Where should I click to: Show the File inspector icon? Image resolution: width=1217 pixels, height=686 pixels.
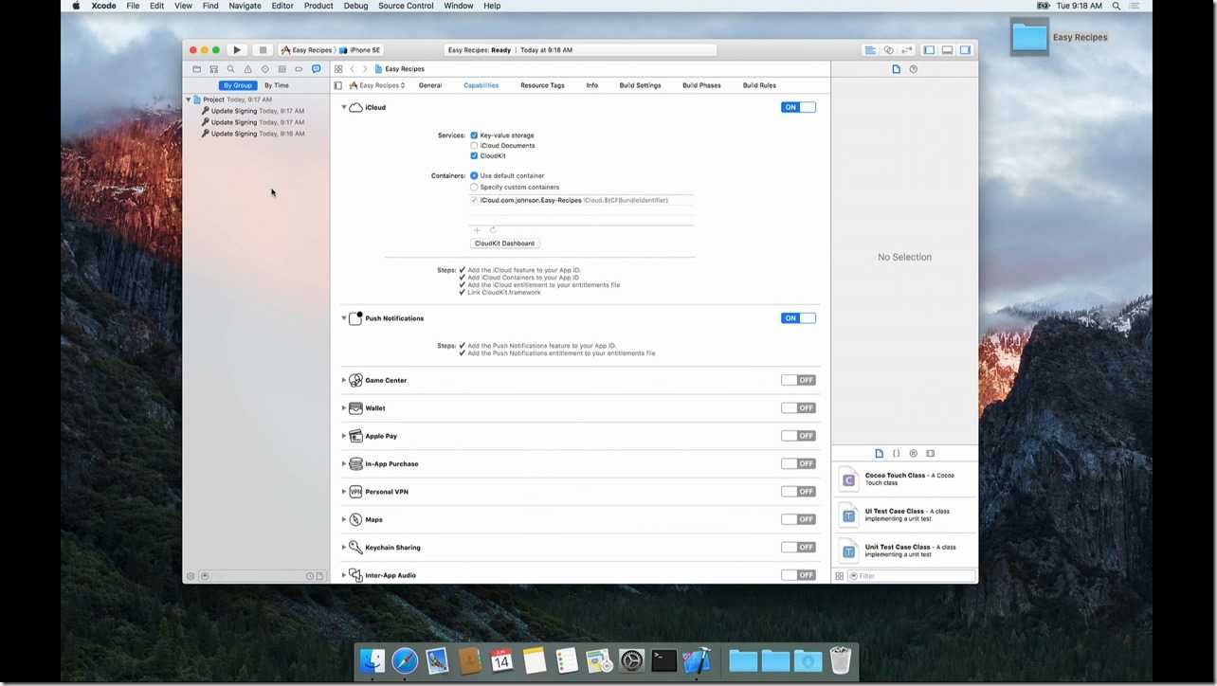[897, 69]
